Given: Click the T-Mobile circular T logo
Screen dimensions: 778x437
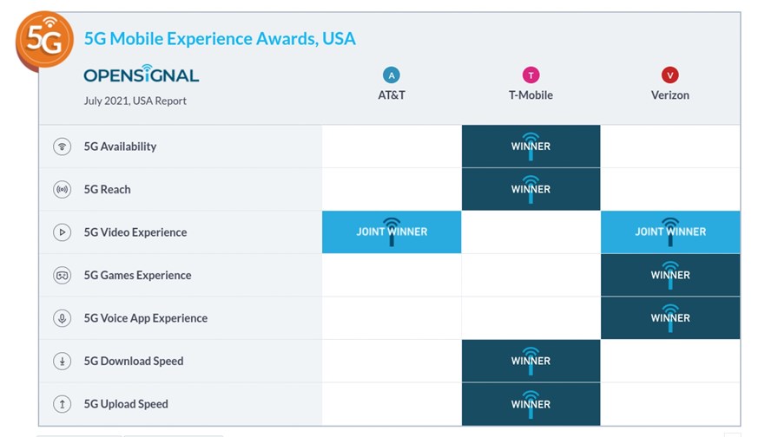Looking at the screenshot, I should click(531, 75).
